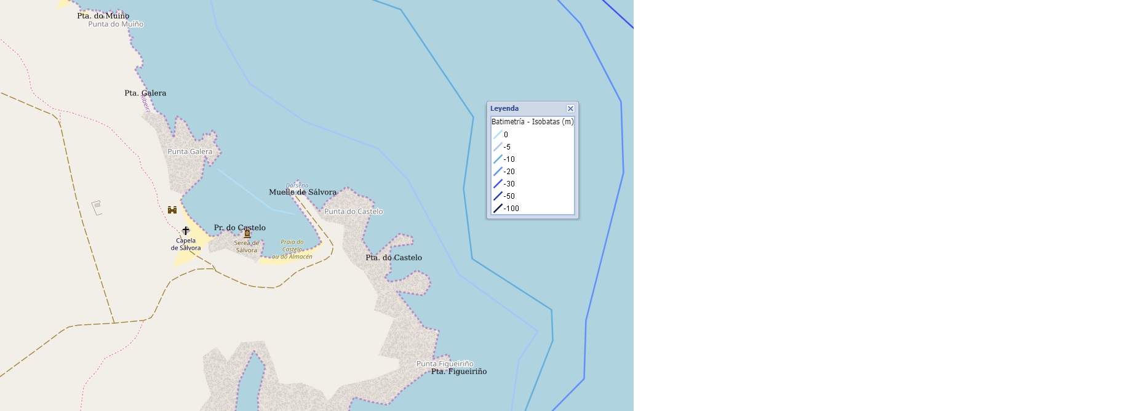Click the small building outline on land
Viewport: 1143px width, 411px height.
tap(97, 207)
